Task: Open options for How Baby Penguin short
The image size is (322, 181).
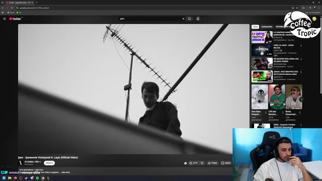Action: [266, 113]
